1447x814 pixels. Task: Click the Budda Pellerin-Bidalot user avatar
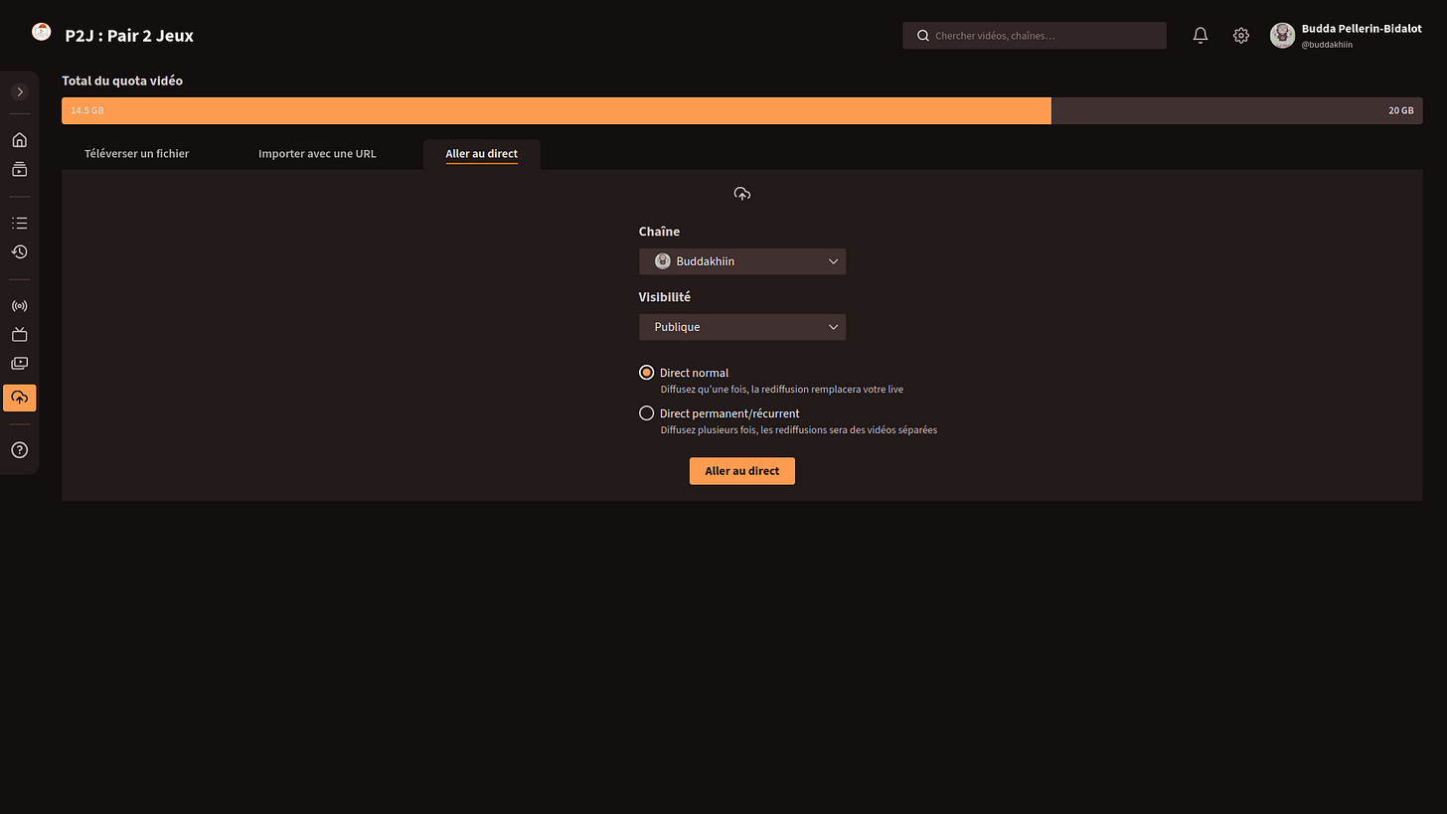pyautogui.click(x=1282, y=36)
